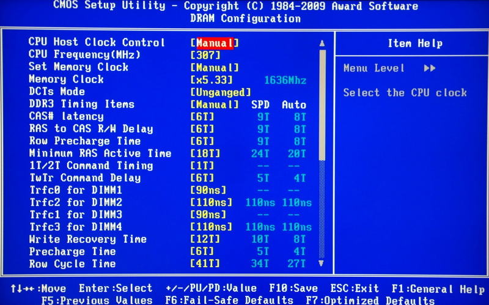This screenshot has height=305, width=489.
Task: Select the Trfc1 for DIMM3 [90ns] value
Action: pyautogui.click(x=208, y=215)
